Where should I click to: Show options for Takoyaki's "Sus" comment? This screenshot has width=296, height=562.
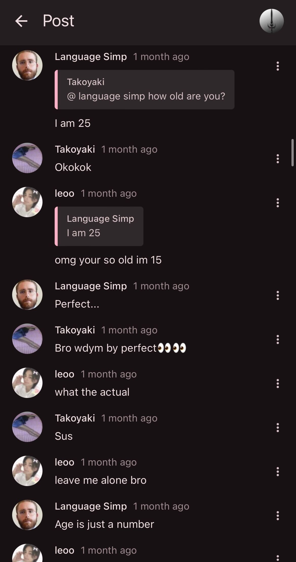278,428
